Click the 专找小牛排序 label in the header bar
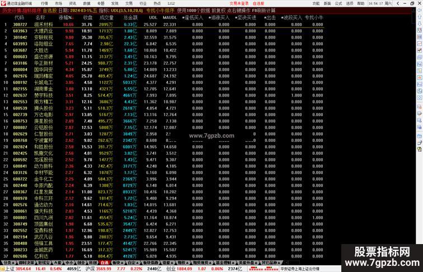Screen dimensions: 423x272 160,11
